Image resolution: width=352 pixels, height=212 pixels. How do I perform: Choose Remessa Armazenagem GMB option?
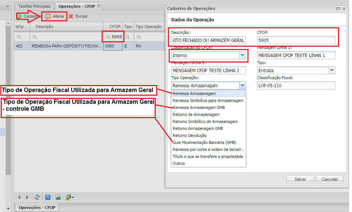(208, 107)
